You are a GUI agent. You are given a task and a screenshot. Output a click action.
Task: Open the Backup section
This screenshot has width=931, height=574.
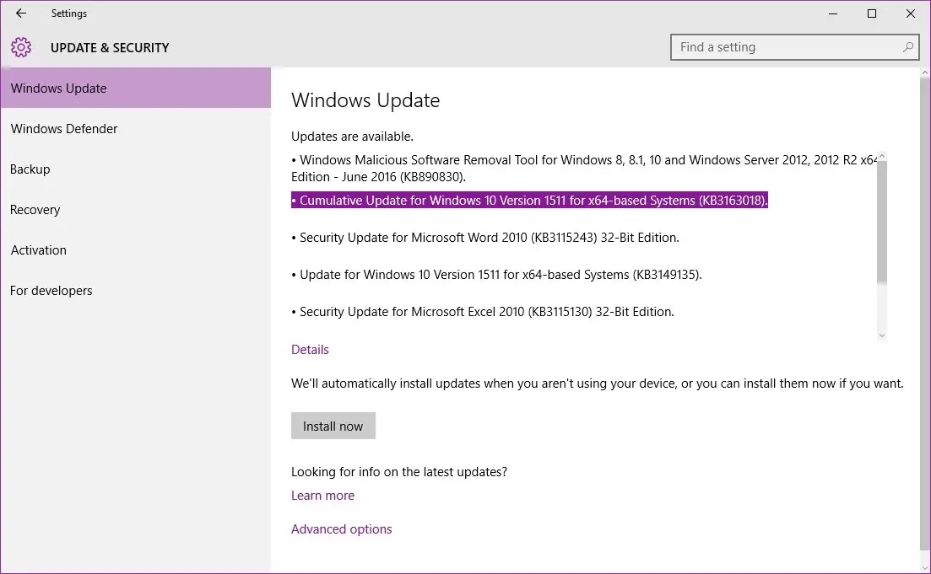pos(135,169)
